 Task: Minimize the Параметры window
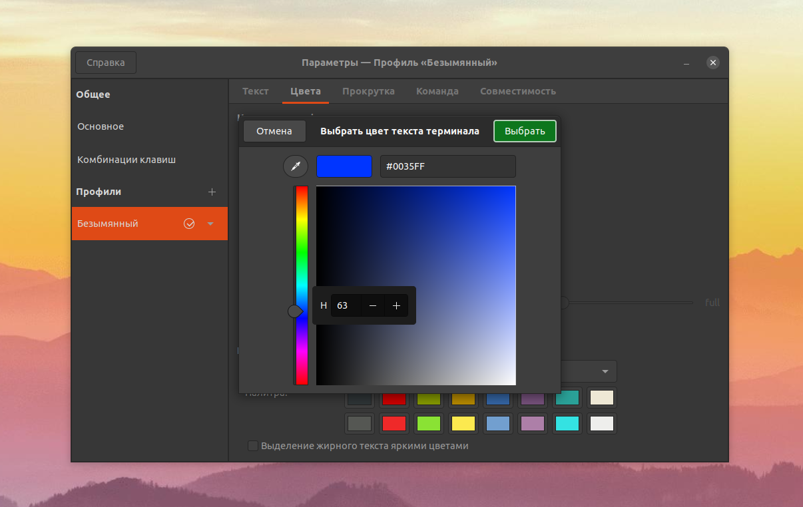pos(686,63)
